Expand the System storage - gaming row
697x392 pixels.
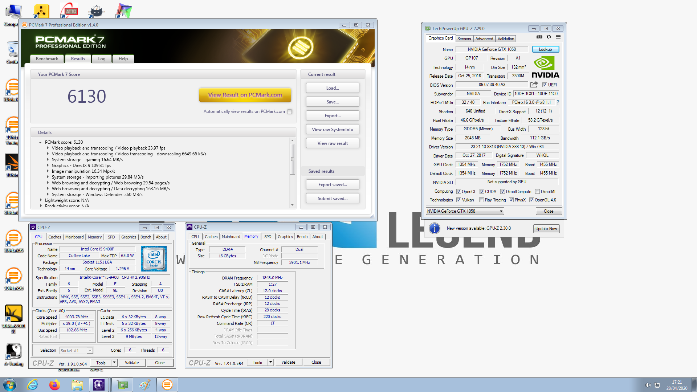48,160
